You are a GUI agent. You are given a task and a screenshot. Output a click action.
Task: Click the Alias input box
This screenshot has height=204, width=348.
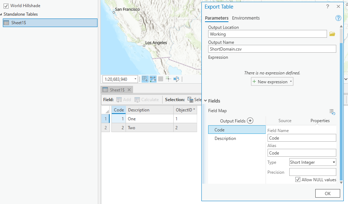tap(302, 153)
